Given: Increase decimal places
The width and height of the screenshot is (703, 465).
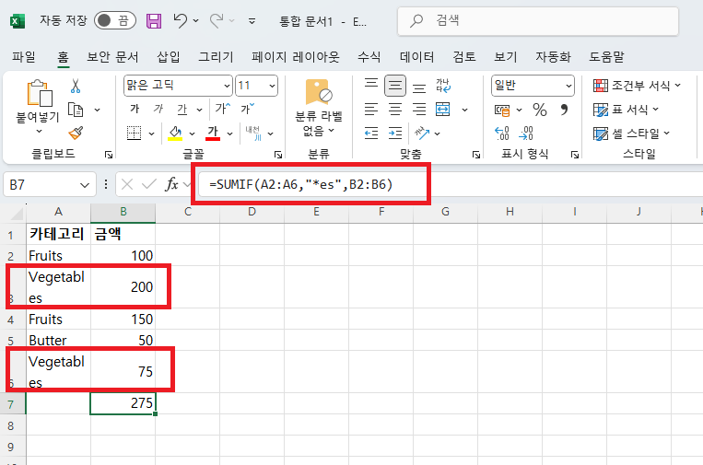Looking at the screenshot, I should (x=502, y=134).
